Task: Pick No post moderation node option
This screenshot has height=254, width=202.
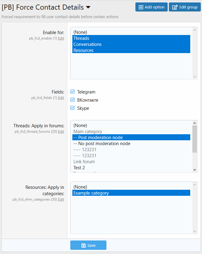Action: 102,144
